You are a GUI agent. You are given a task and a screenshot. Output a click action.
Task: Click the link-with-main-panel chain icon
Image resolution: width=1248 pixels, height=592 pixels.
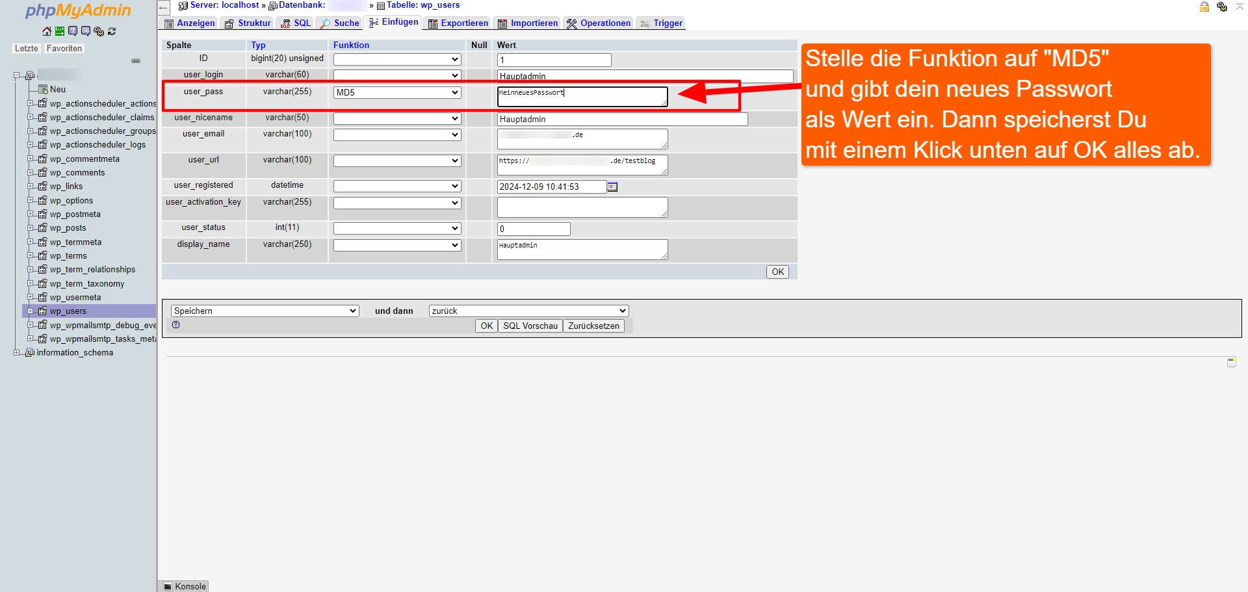[x=136, y=61]
